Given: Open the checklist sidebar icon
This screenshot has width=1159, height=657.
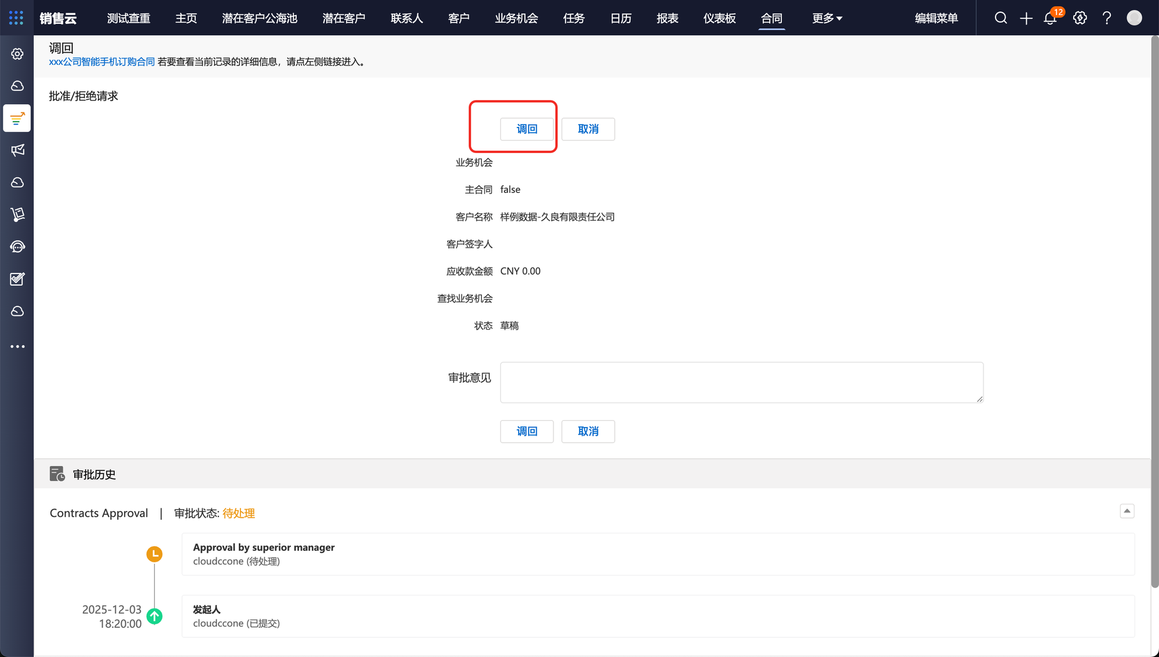Looking at the screenshot, I should click(x=17, y=279).
